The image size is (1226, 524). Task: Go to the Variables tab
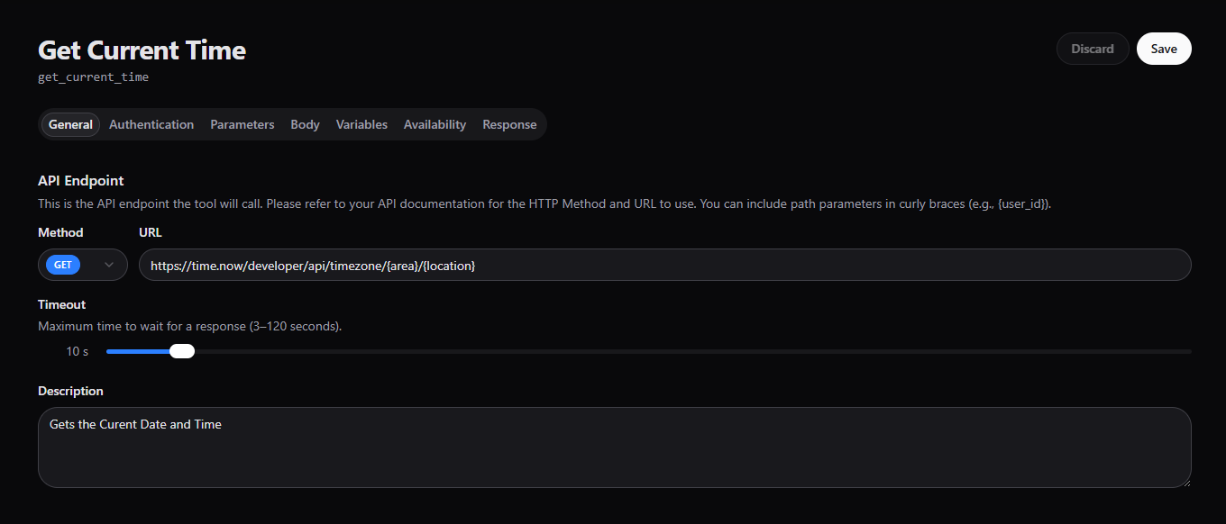[x=361, y=125]
